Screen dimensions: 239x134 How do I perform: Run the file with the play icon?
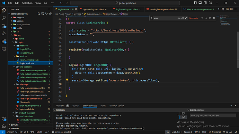pos(219,9)
